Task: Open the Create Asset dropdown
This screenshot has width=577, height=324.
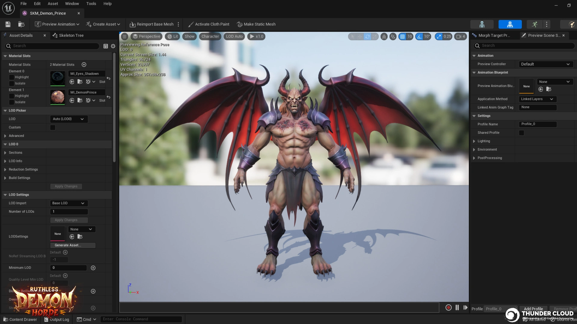Action: (x=103, y=24)
